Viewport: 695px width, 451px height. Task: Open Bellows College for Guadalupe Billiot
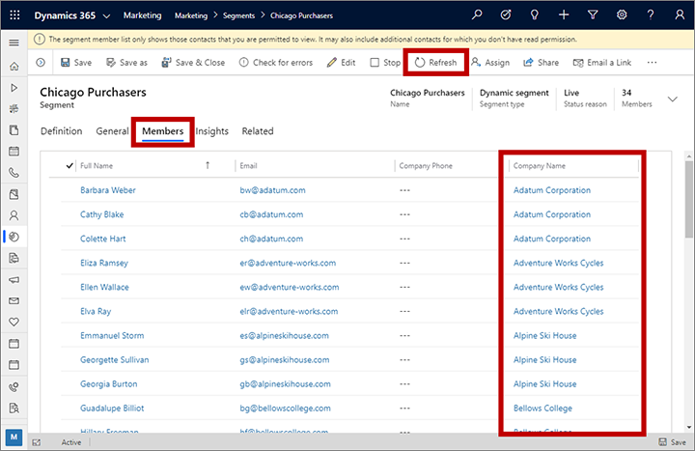[542, 409]
